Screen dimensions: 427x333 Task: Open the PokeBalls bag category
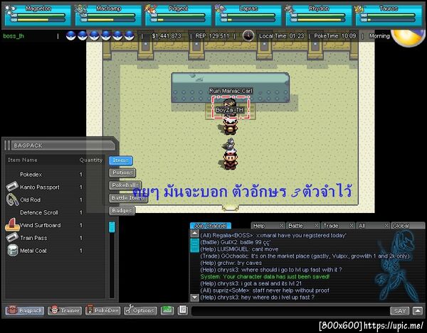click(x=125, y=185)
